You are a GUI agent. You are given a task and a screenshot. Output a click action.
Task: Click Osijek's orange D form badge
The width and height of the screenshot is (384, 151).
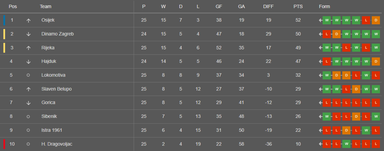(x=376, y=20)
